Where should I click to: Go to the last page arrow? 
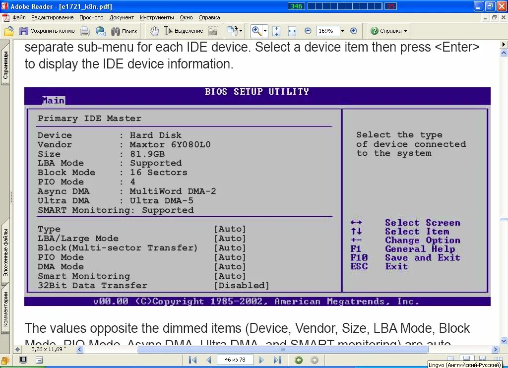(x=277, y=360)
